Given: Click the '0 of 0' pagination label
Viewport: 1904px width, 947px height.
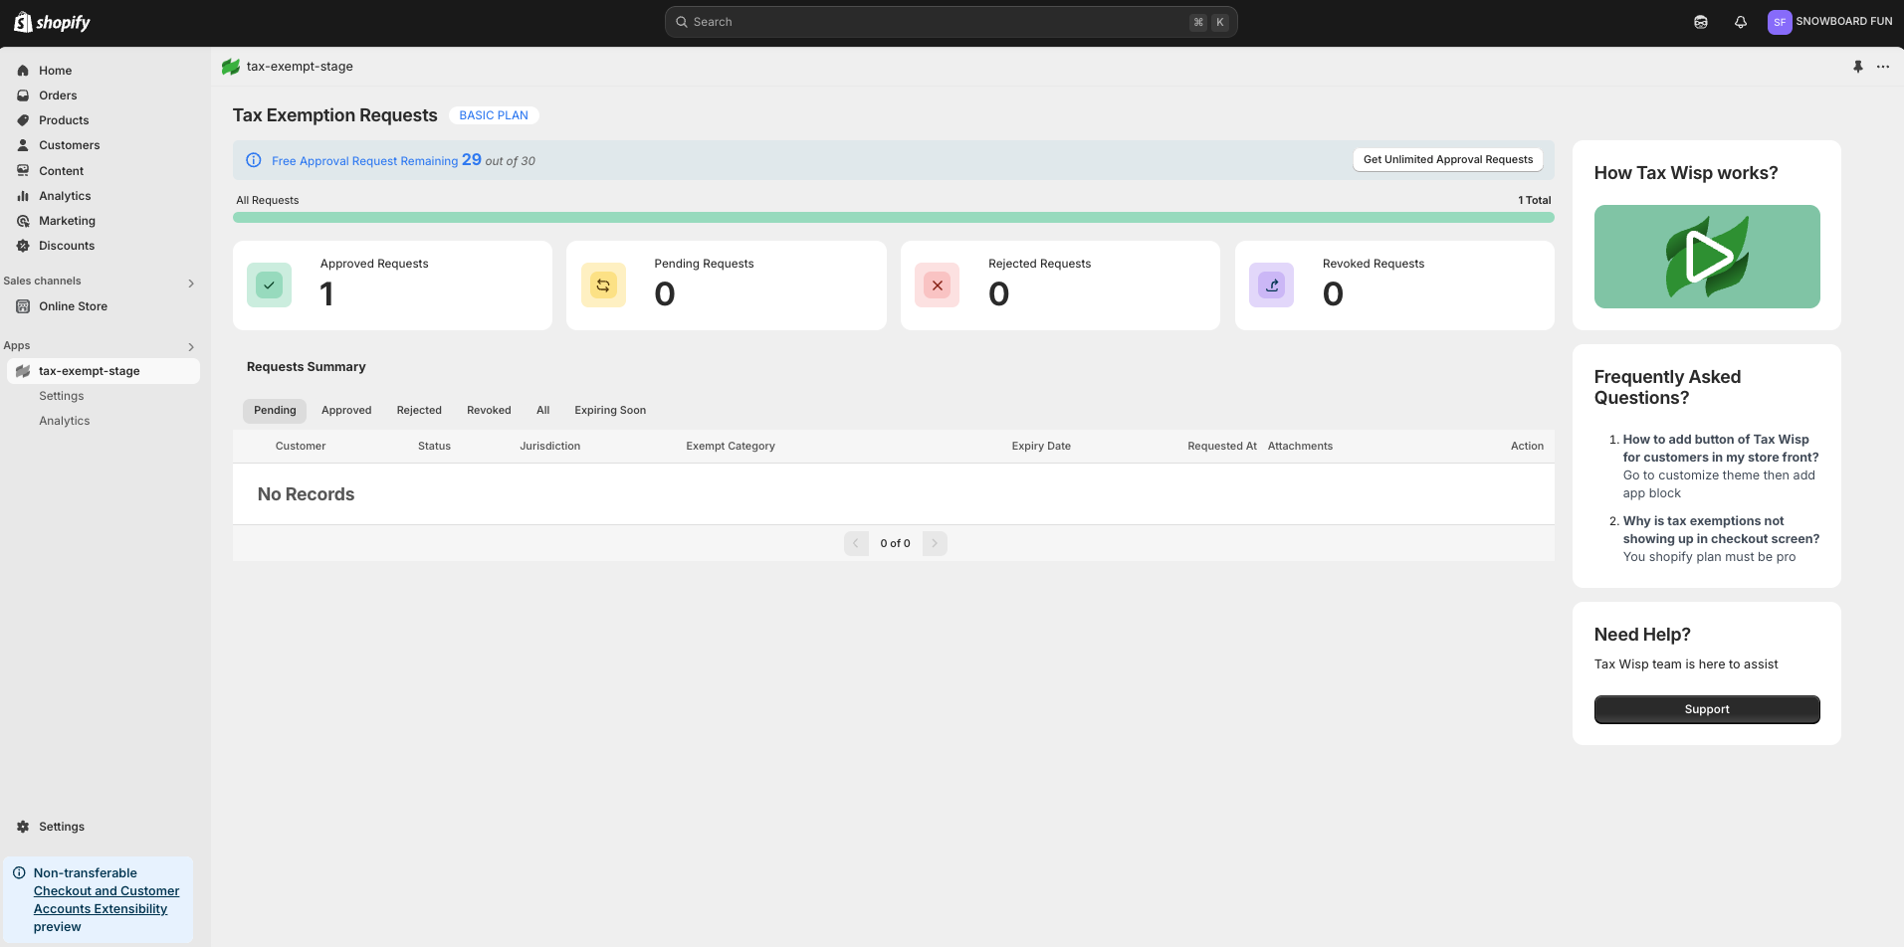Looking at the screenshot, I should pyautogui.click(x=895, y=543).
